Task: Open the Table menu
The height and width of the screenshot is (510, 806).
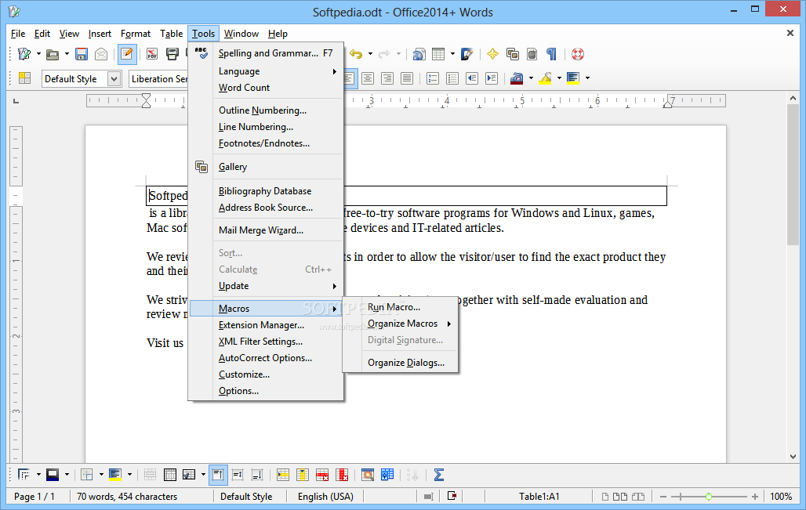Action: tap(171, 34)
